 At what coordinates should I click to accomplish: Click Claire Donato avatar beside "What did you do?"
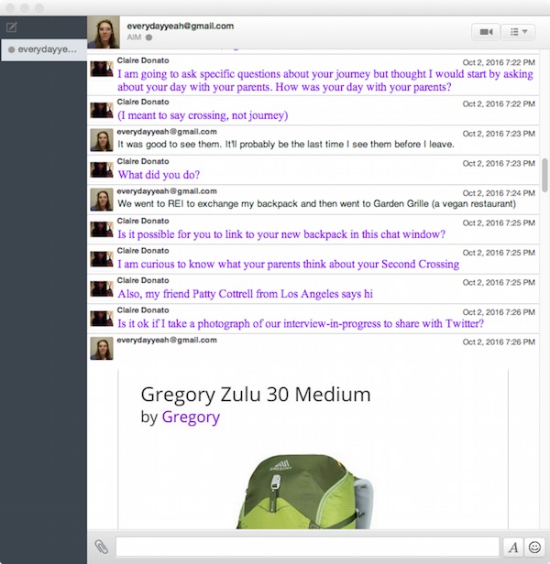[102, 169]
